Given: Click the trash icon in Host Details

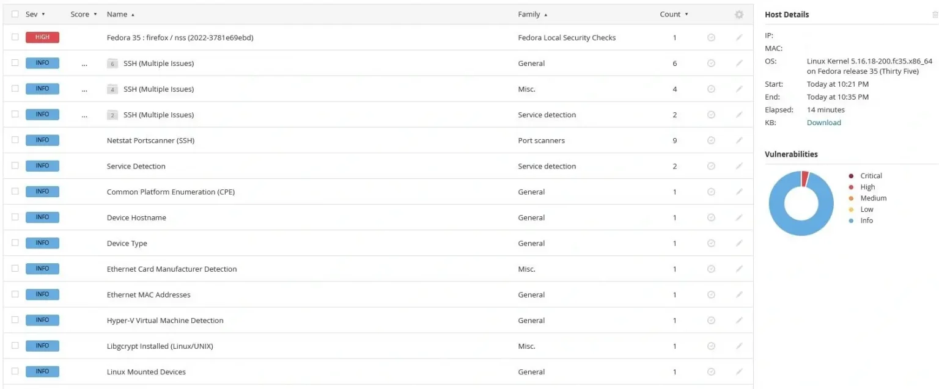Looking at the screenshot, I should coord(934,15).
